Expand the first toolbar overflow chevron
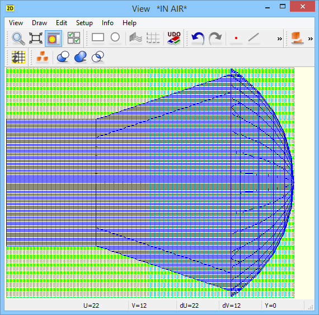This screenshot has width=319, height=315. [280, 39]
